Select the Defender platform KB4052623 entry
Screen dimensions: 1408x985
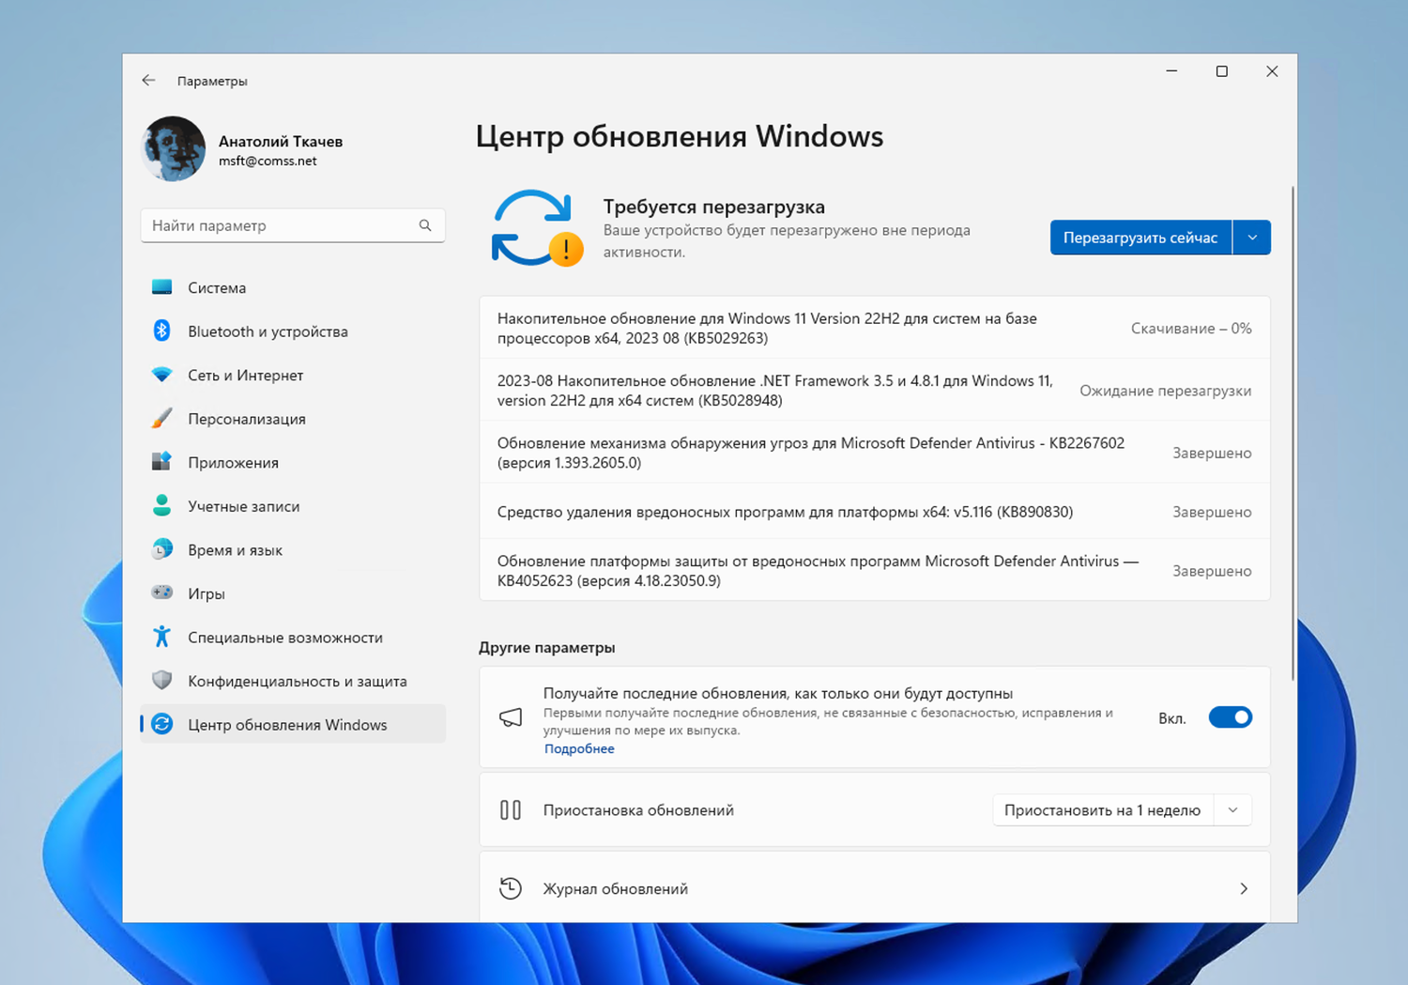[x=875, y=570]
